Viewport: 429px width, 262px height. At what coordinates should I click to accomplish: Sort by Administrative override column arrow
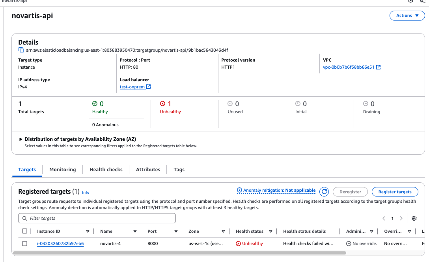tap(371, 231)
